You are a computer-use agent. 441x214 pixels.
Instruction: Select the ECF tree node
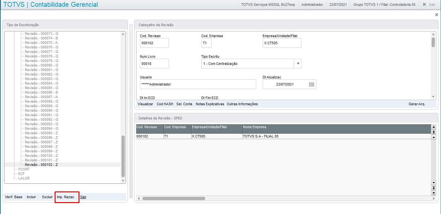tap(21, 174)
